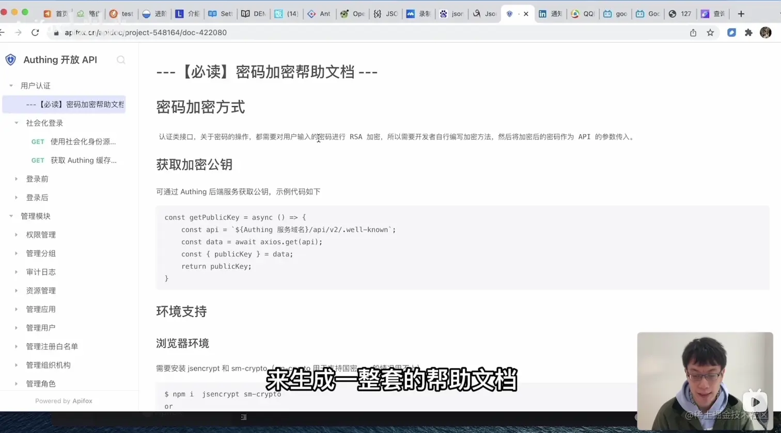Viewport: 781px width, 433px height.
Task: Click the lock icon beside the URL
Action: 56,33
